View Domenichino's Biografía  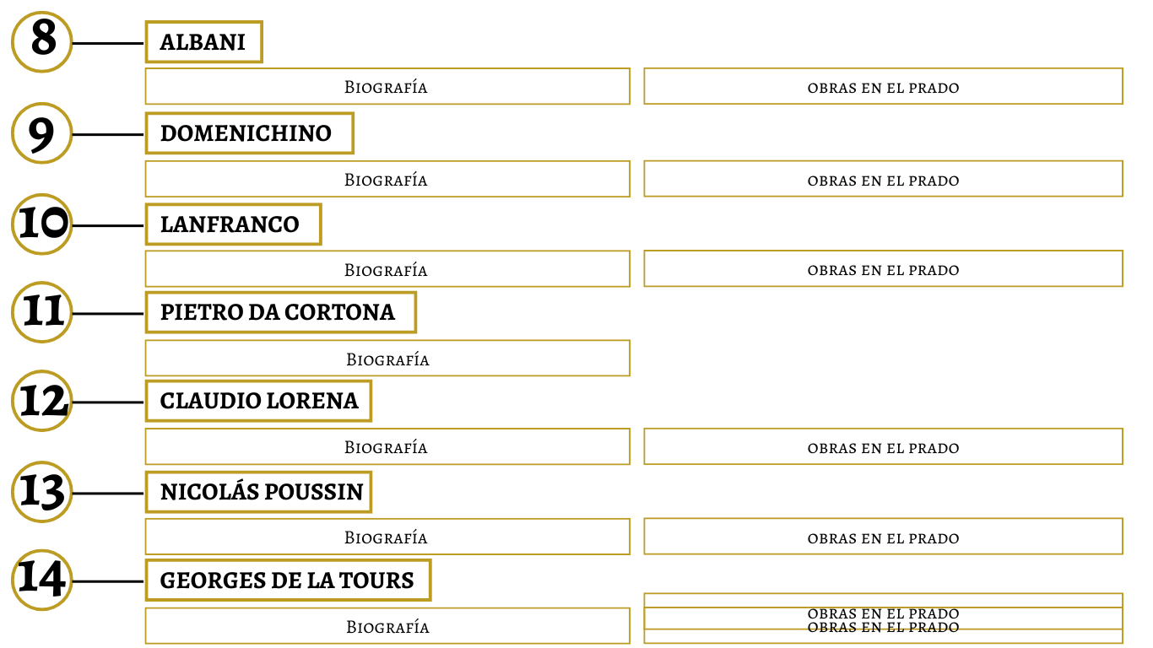pos(387,179)
